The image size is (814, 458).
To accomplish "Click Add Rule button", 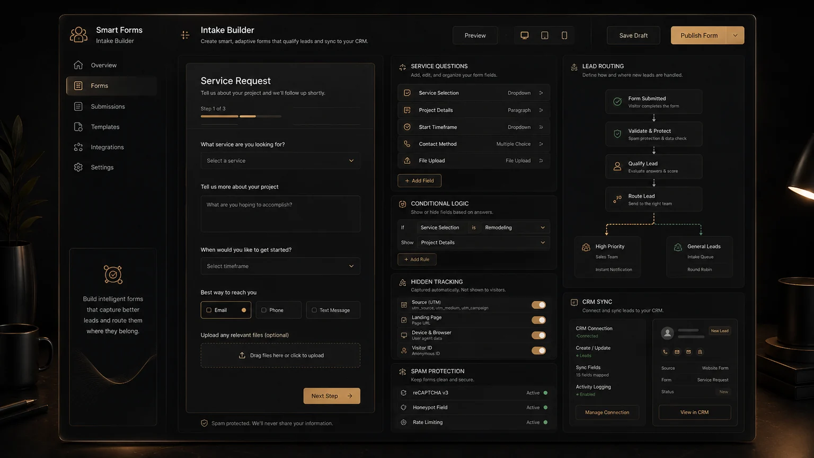I will click(417, 260).
